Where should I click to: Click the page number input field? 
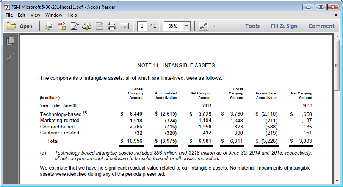[x=142, y=26]
